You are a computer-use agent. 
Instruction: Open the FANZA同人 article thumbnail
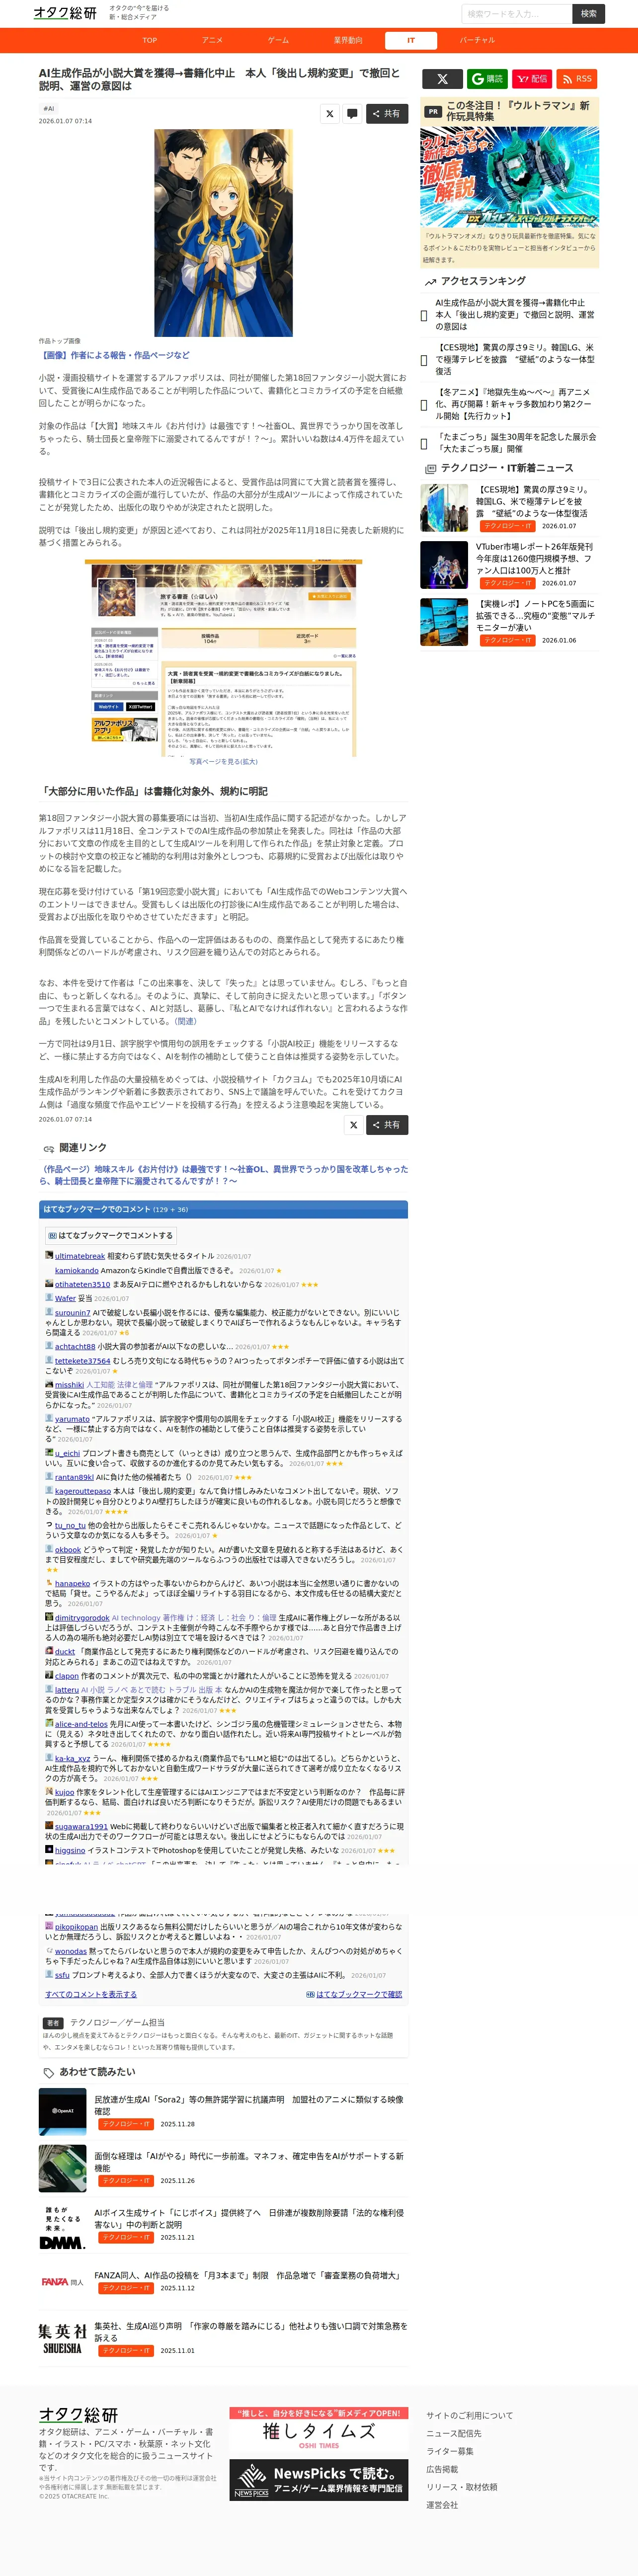click(x=63, y=2282)
